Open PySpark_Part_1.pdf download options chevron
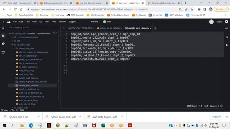 [38, 117]
